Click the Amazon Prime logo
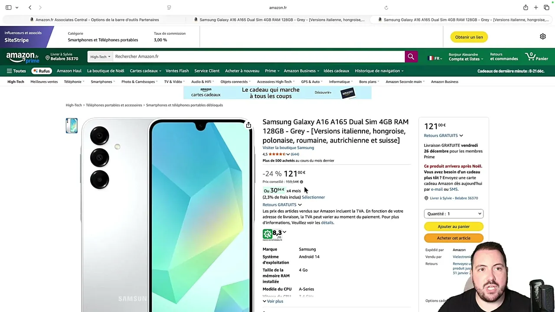 (x=23, y=56)
